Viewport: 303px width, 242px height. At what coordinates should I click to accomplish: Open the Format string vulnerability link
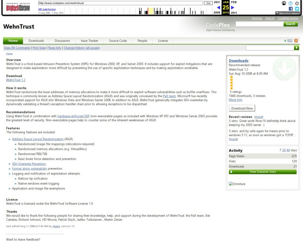click(30, 169)
